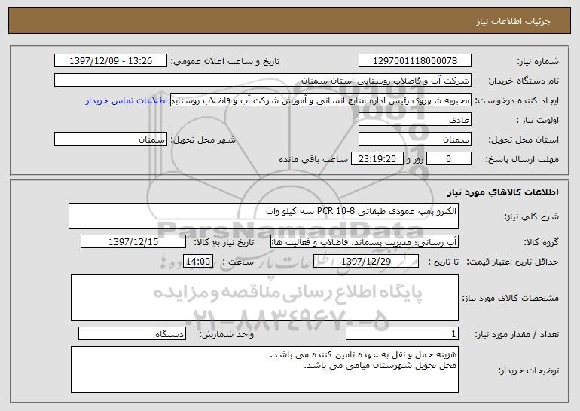
Task: Click the ساعت باقی مانده text
Action: click(313, 159)
